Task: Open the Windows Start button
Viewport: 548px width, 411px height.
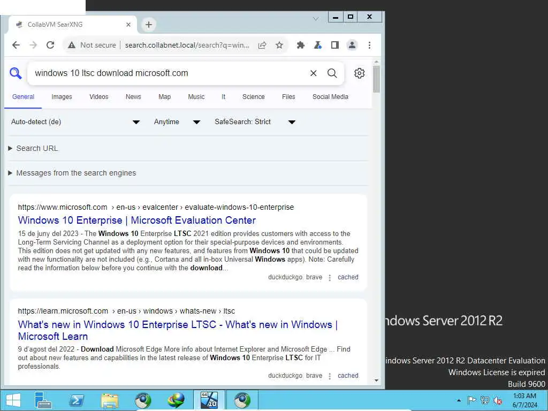Action: 13,400
